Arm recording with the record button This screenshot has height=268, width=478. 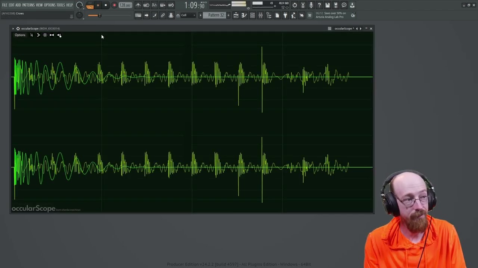pos(114,6)
